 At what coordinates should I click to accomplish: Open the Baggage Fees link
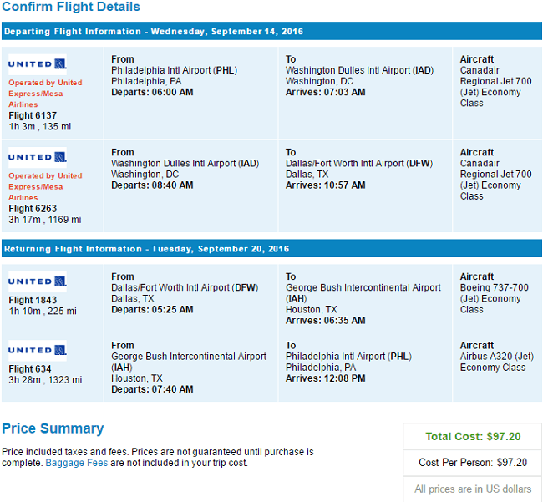click(77, 463)
